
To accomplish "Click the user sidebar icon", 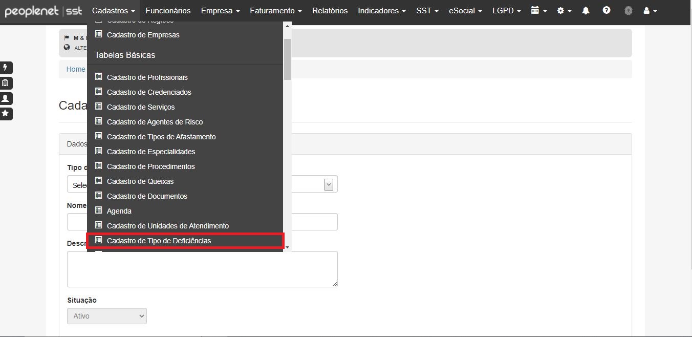I will coord(6,98).
